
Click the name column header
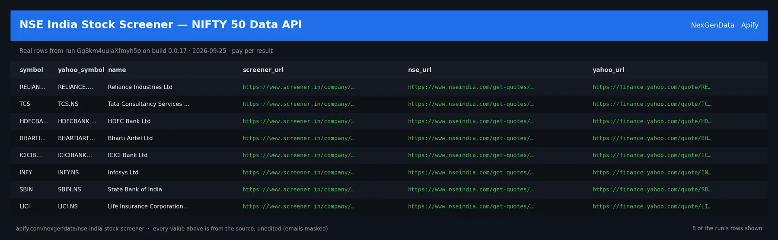117,70
